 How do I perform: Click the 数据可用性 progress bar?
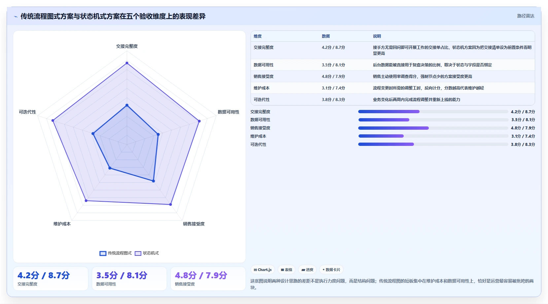(x=433, y=120)
